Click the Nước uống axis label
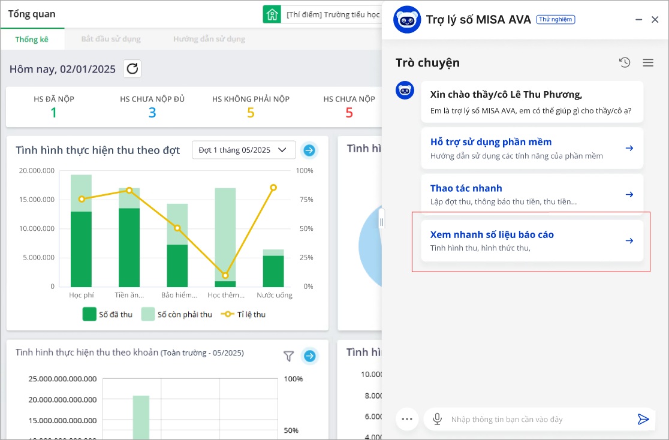This screenshot has width=669, height=440. click(275, 295)
